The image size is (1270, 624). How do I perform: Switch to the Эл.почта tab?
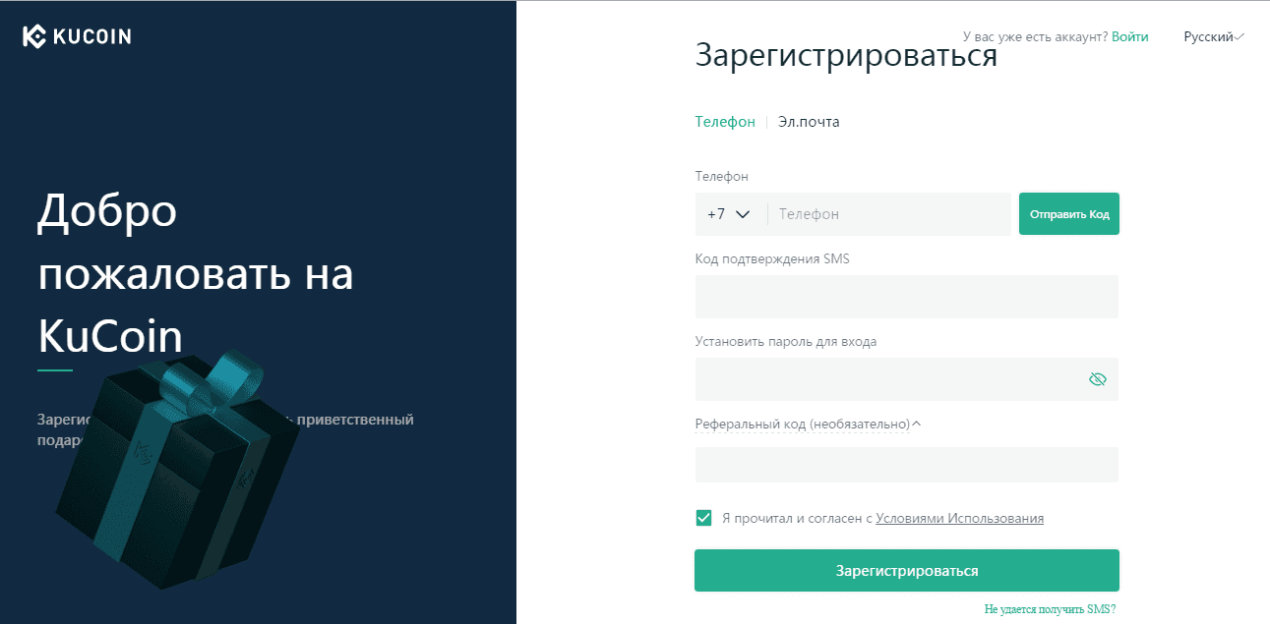(809, 122)
